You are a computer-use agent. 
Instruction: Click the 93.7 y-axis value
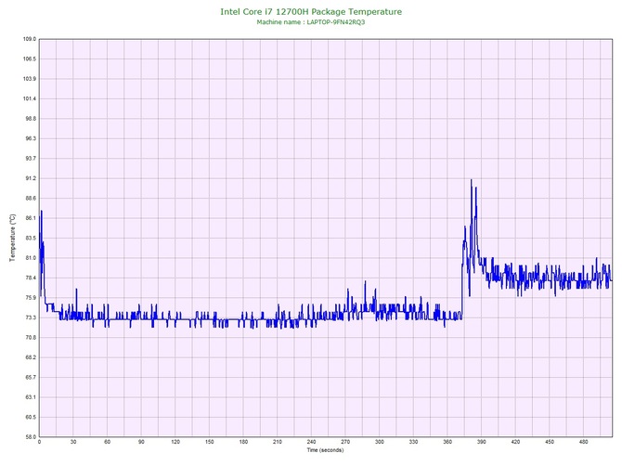tap(30, 159)
